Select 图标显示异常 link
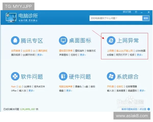 (x=66, y=51)
